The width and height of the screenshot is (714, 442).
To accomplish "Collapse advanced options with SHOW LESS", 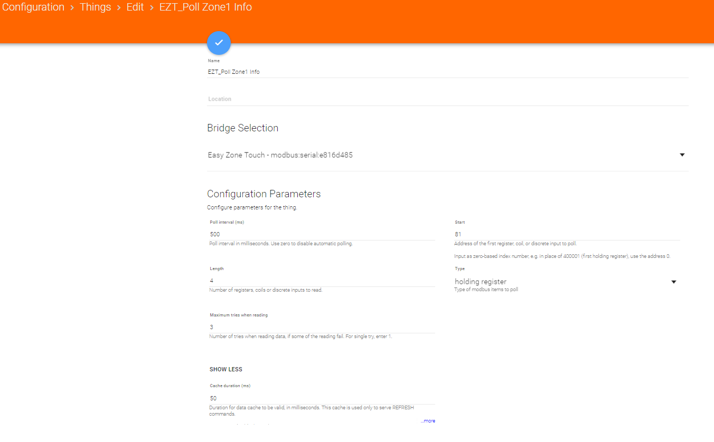I will point(226,369).
